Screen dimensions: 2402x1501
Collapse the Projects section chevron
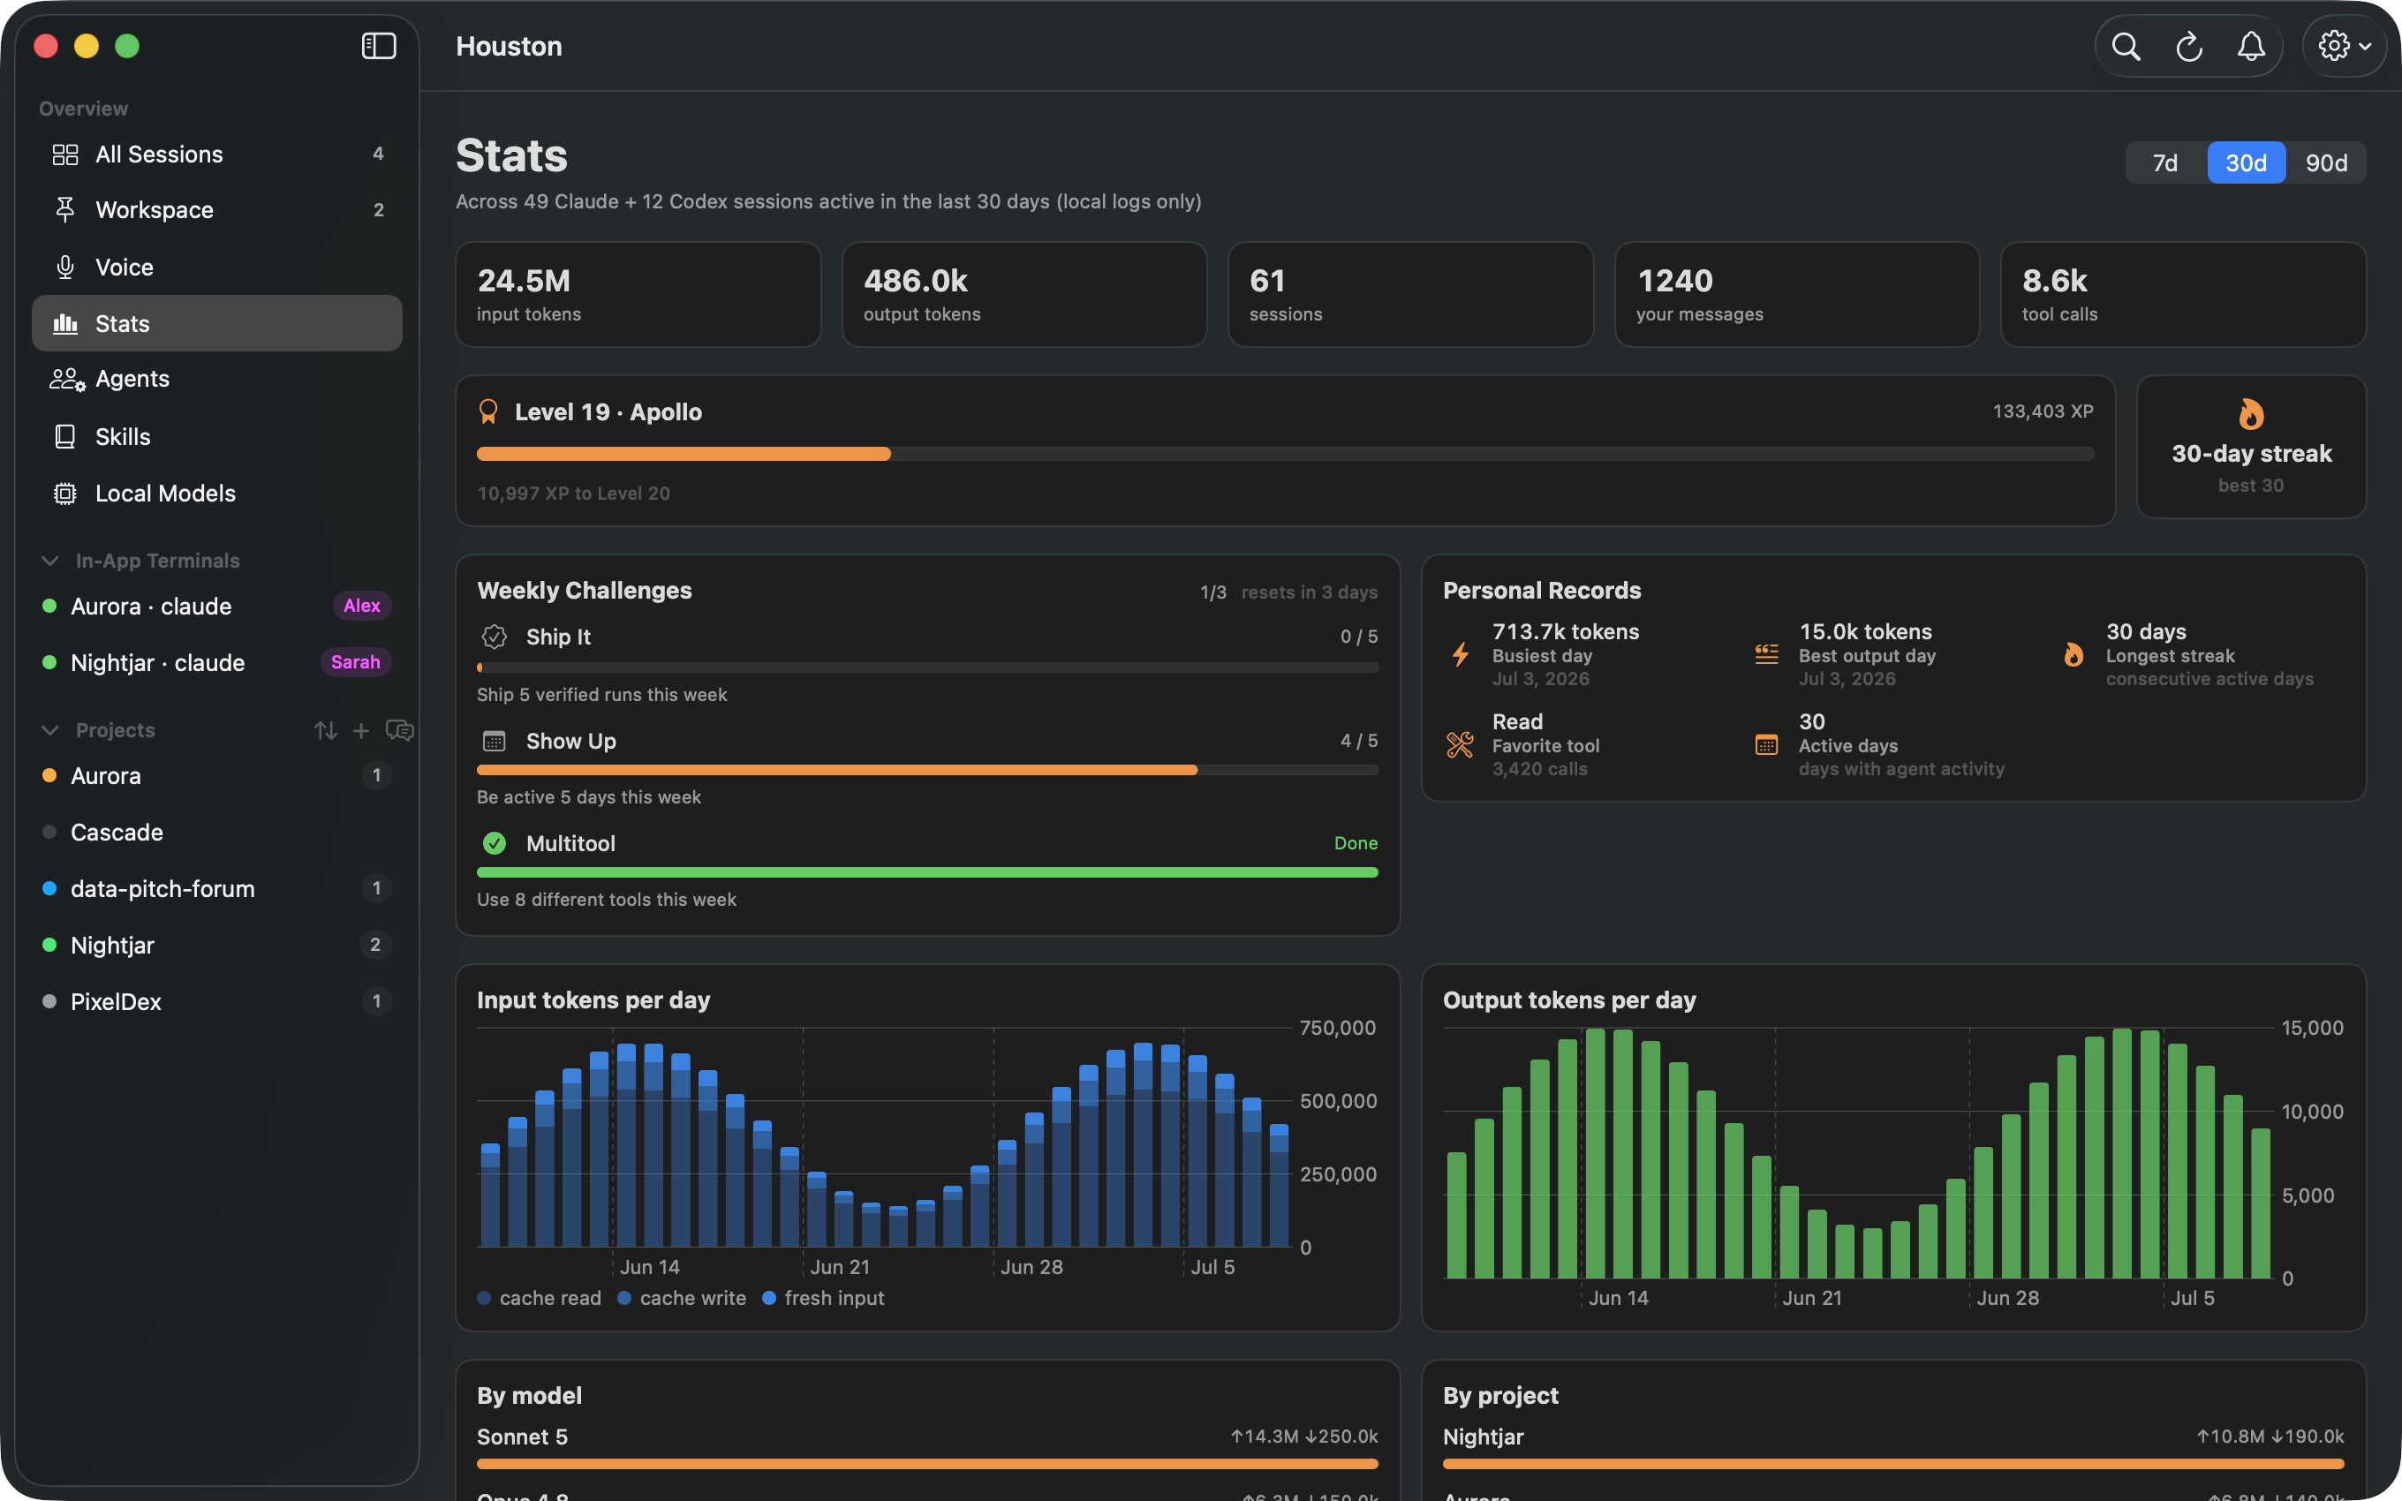point(49,731)
